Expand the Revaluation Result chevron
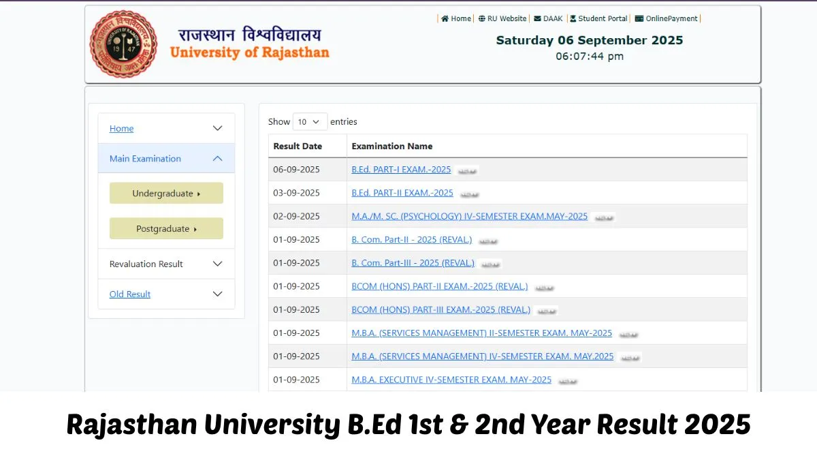This screenshot has width=817, height=460. click(x=217, y=264)
